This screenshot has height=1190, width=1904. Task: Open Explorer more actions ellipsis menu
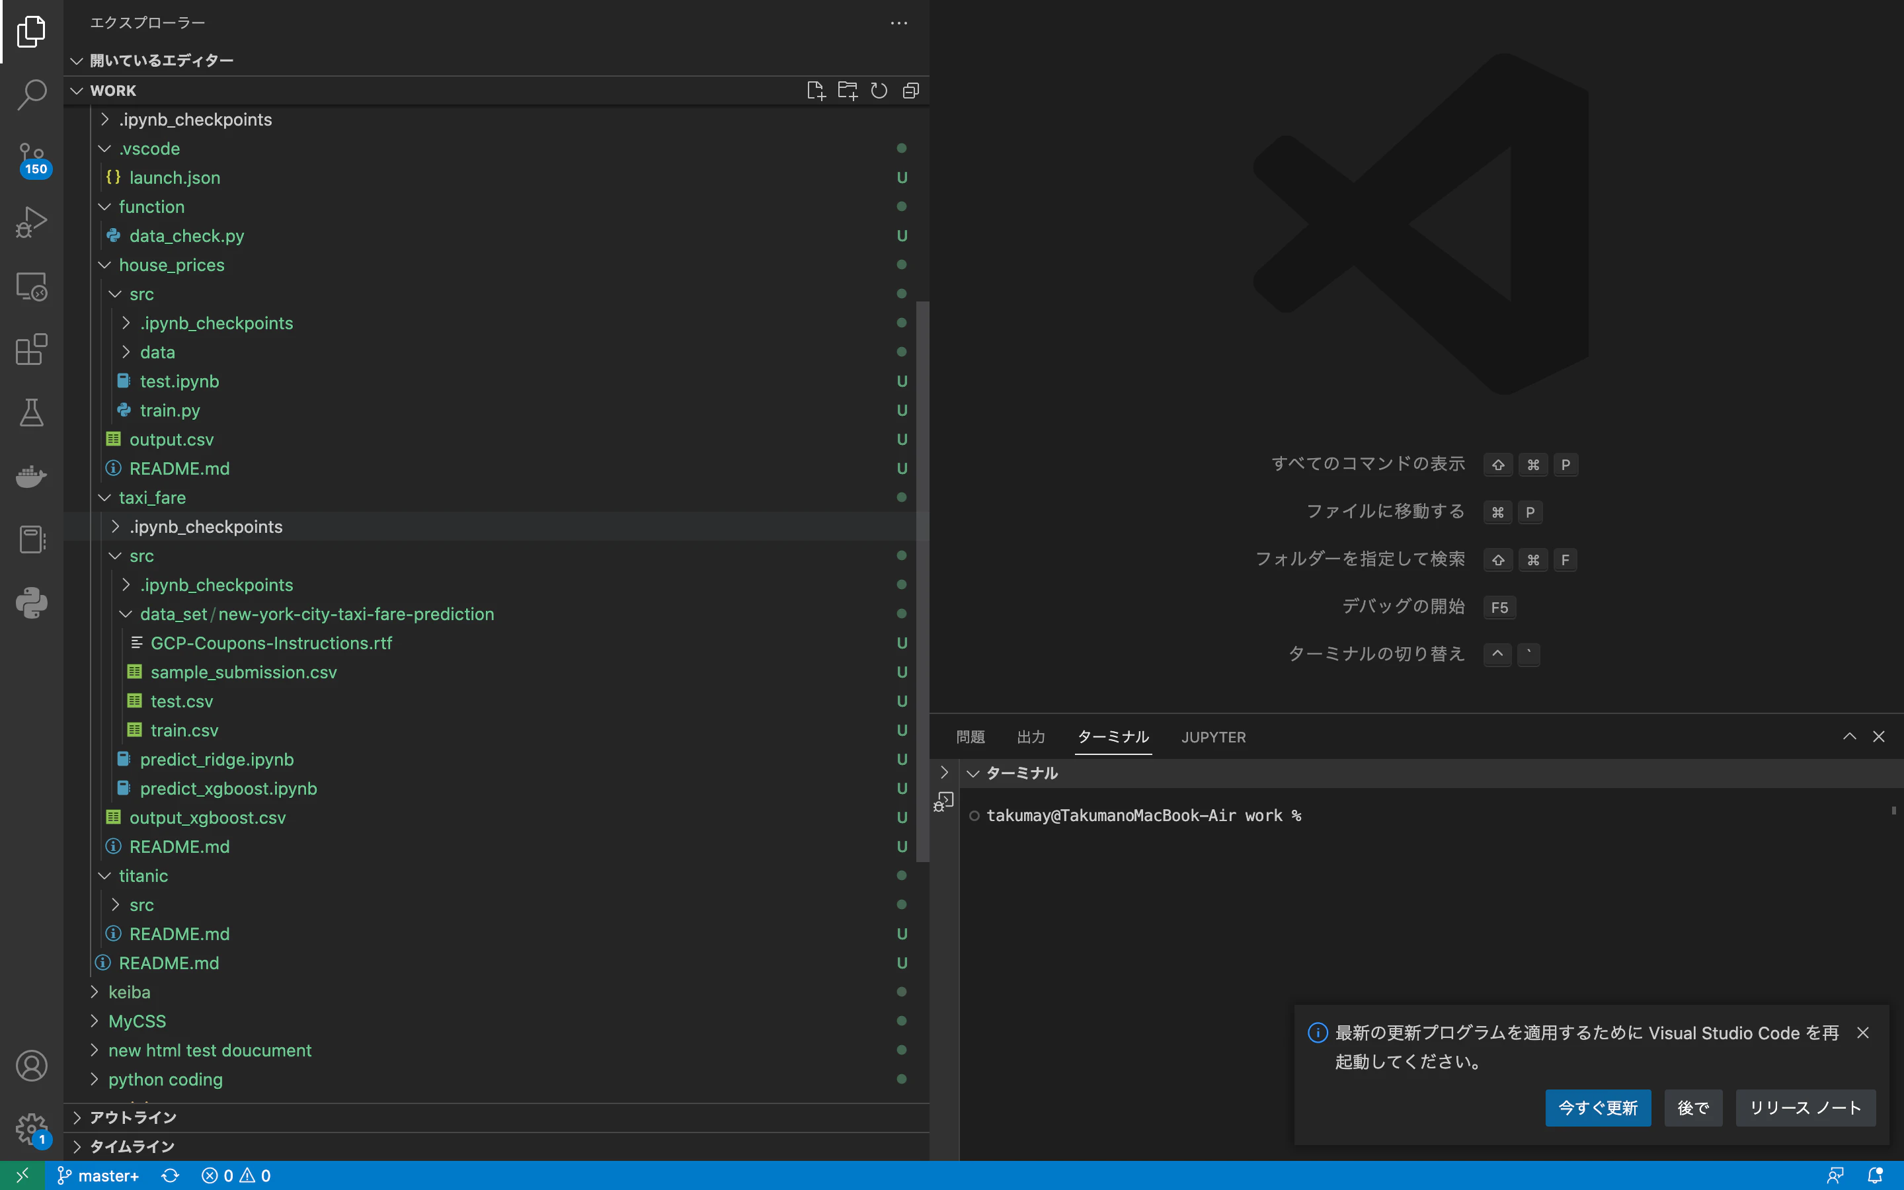tap(898, 23)
